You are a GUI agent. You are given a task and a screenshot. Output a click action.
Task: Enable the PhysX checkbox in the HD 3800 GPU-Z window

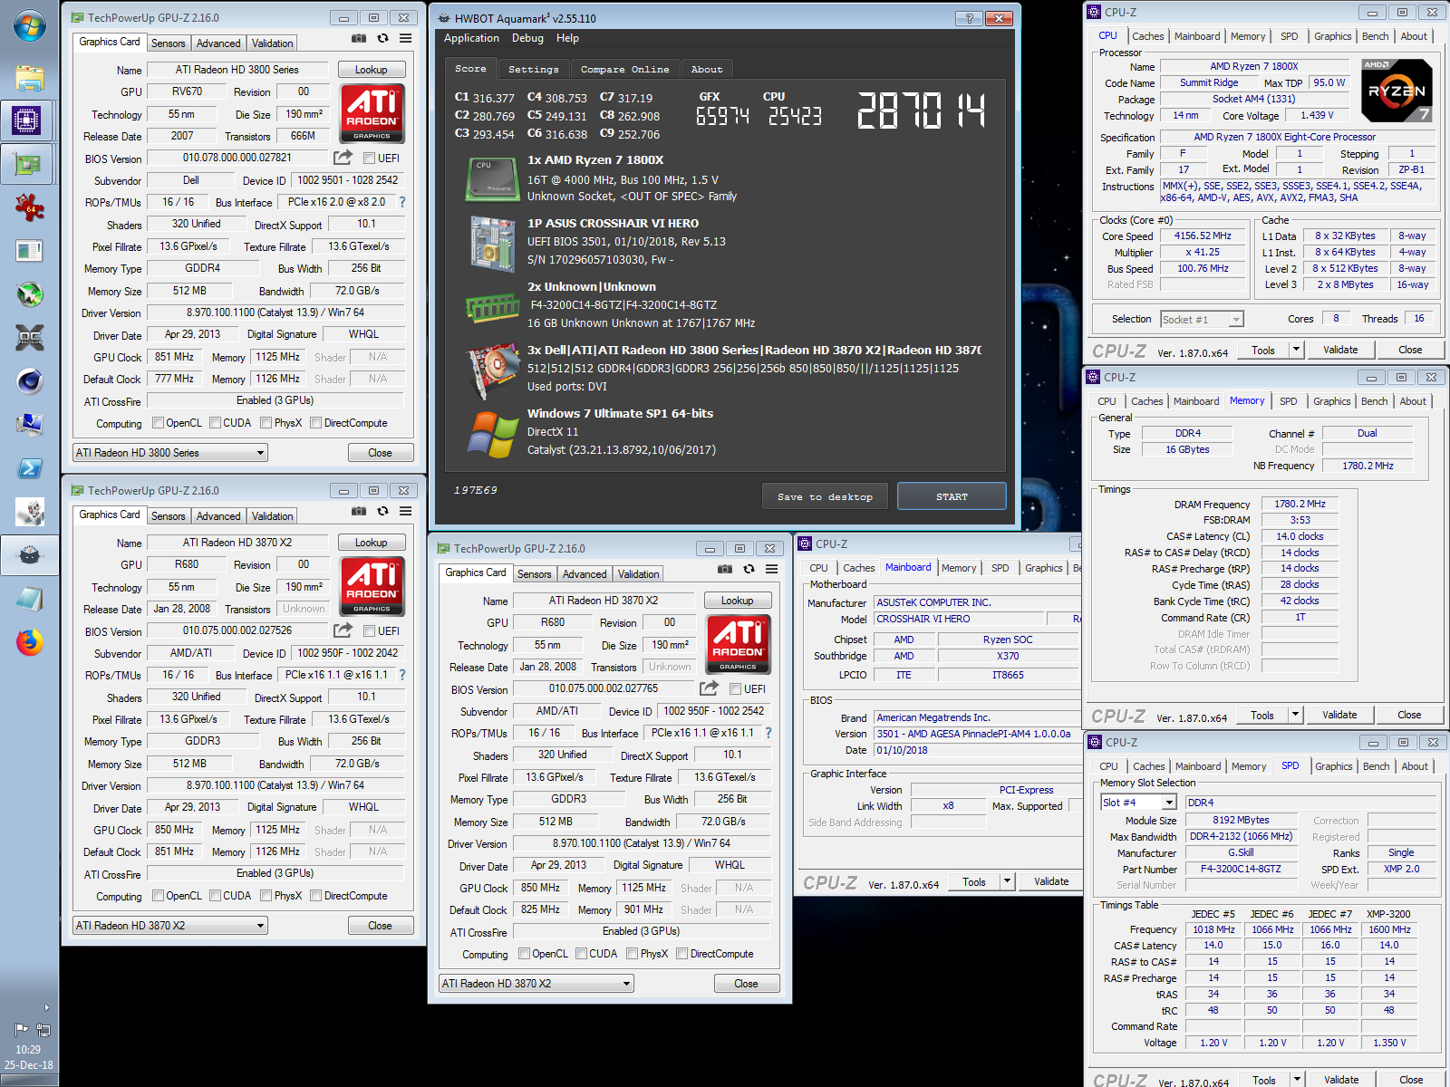pyautogui.click(x=266, y=423)
